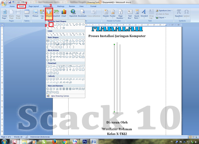199x144 pixels.
Task: Open the Table dropdown in the ribbon
Action: tap(27, 14)
